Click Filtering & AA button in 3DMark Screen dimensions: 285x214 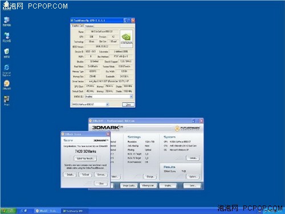tap(148, 185)
